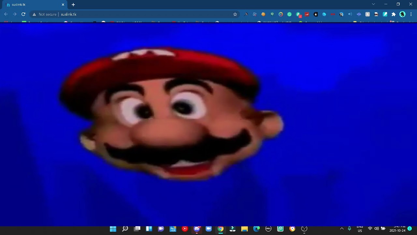Screen dimensions: 417x235
Task: Go back using the browser back arrow
Action: 6,14
